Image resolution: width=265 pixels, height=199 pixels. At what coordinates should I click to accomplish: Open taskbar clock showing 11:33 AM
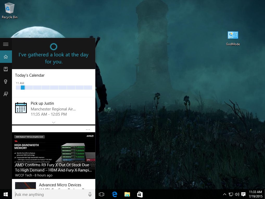[x=255, y=194]
